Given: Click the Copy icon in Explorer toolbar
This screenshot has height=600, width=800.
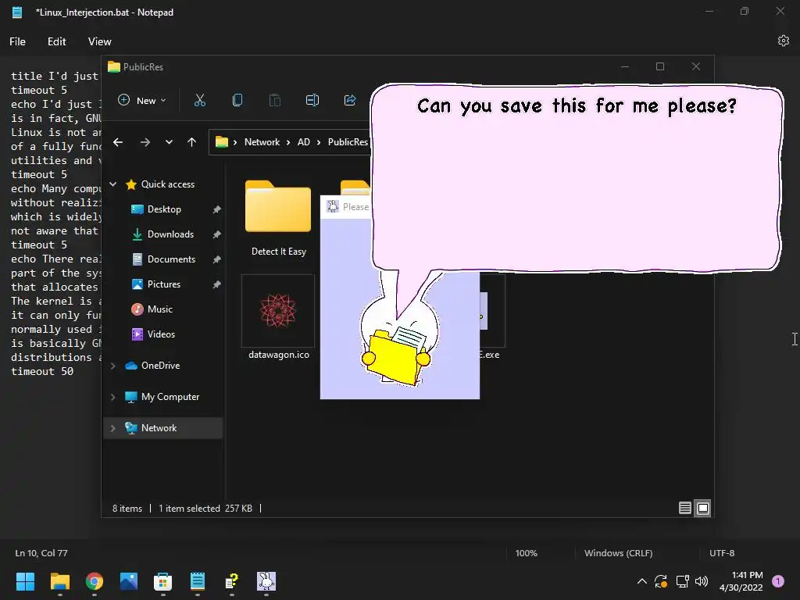Looking at the screenshot, I should click(x=237, y=101).
